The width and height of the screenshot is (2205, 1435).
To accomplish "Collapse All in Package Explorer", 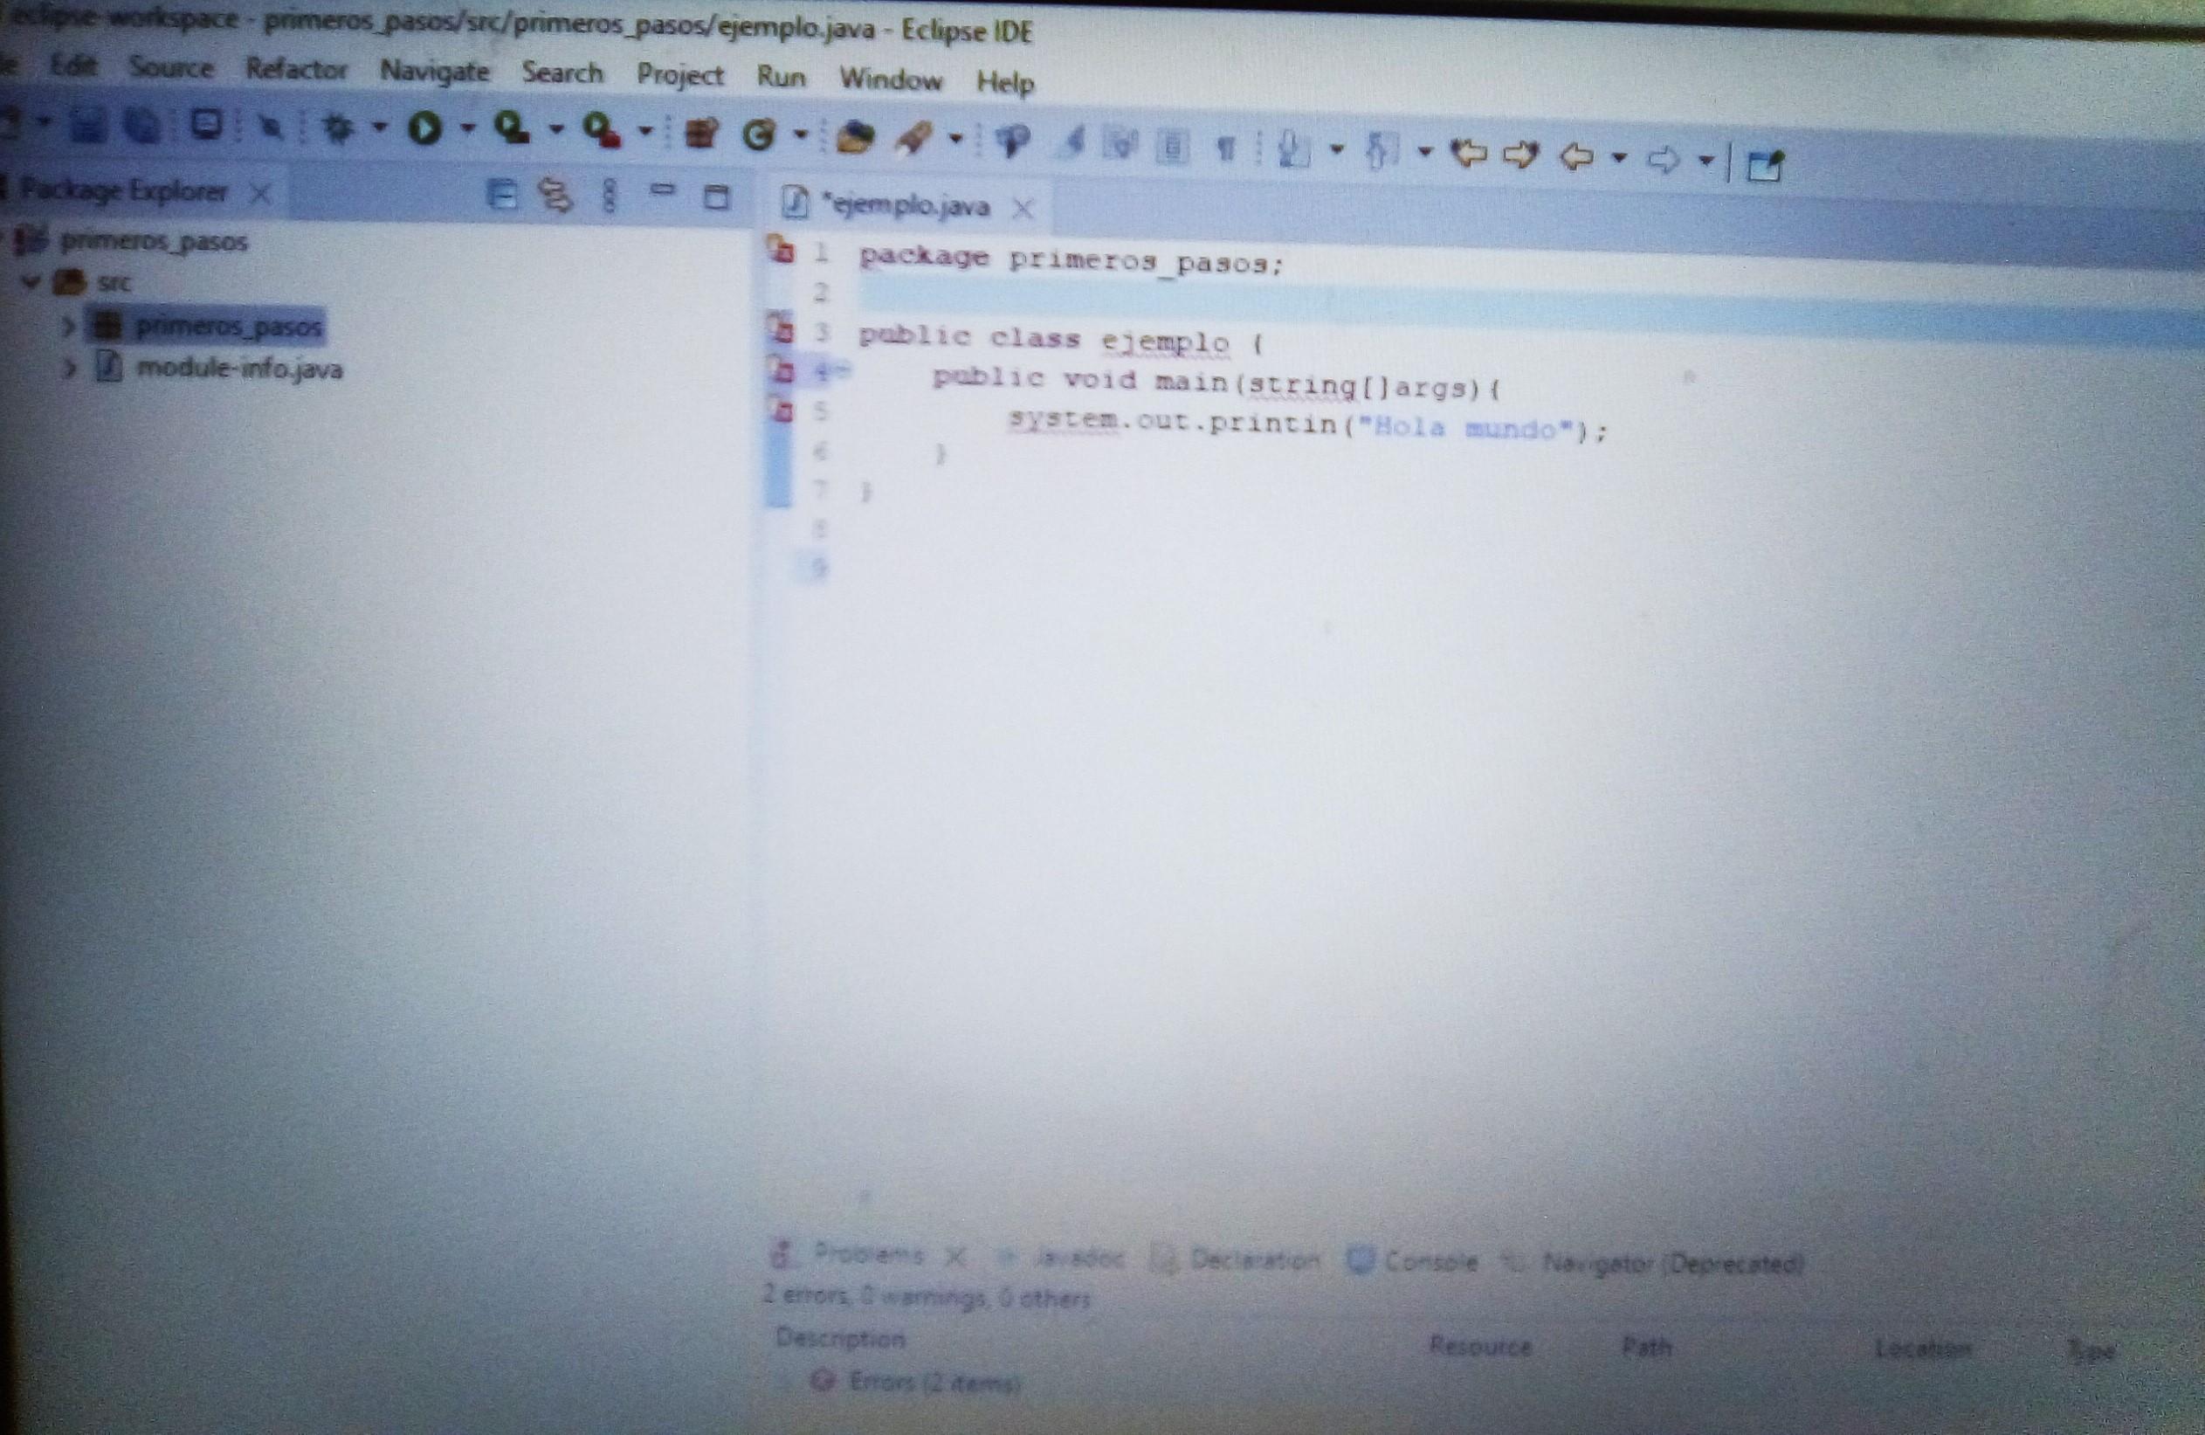I will coord(501,195).
